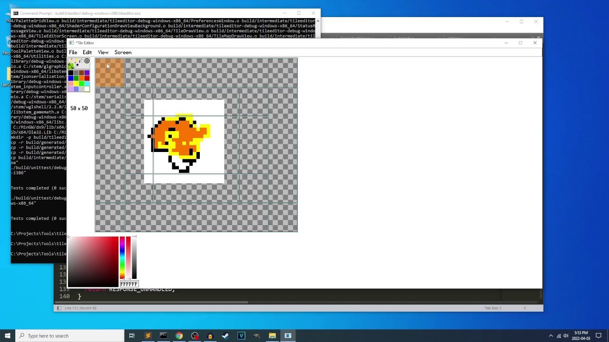Screen dimensions: 609x342
Task: Click the Command Prompt scrollbar up arrow
Action: pyautogui.click(x=318, y=21)
